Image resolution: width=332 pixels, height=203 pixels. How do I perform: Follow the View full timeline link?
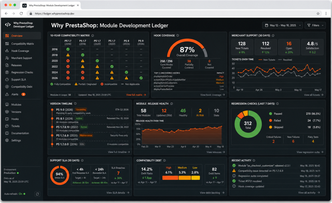[x=119, y=152]
